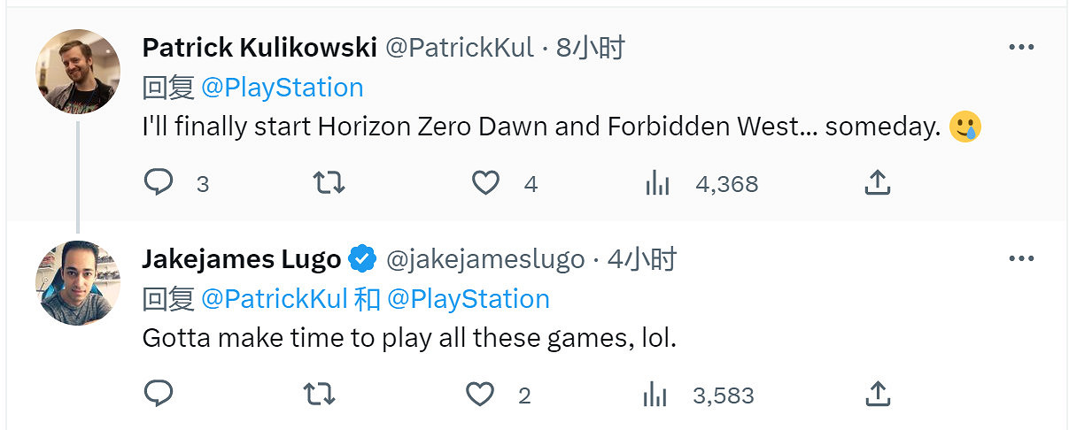Click the @PlayStation mention in Patrick's tweet
The height and width of the screenshot is (430, 1069).
(282, 88)
